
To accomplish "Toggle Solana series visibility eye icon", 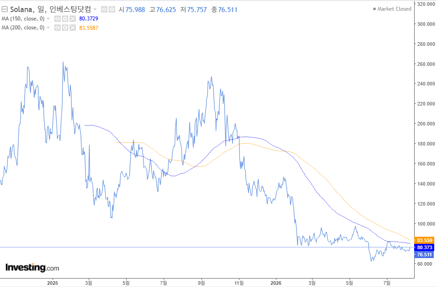I will [104, 9].
